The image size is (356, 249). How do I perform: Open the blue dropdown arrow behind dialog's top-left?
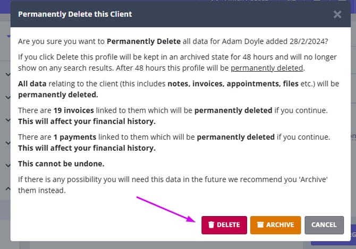pyautogui.click(x=7, y=36)
